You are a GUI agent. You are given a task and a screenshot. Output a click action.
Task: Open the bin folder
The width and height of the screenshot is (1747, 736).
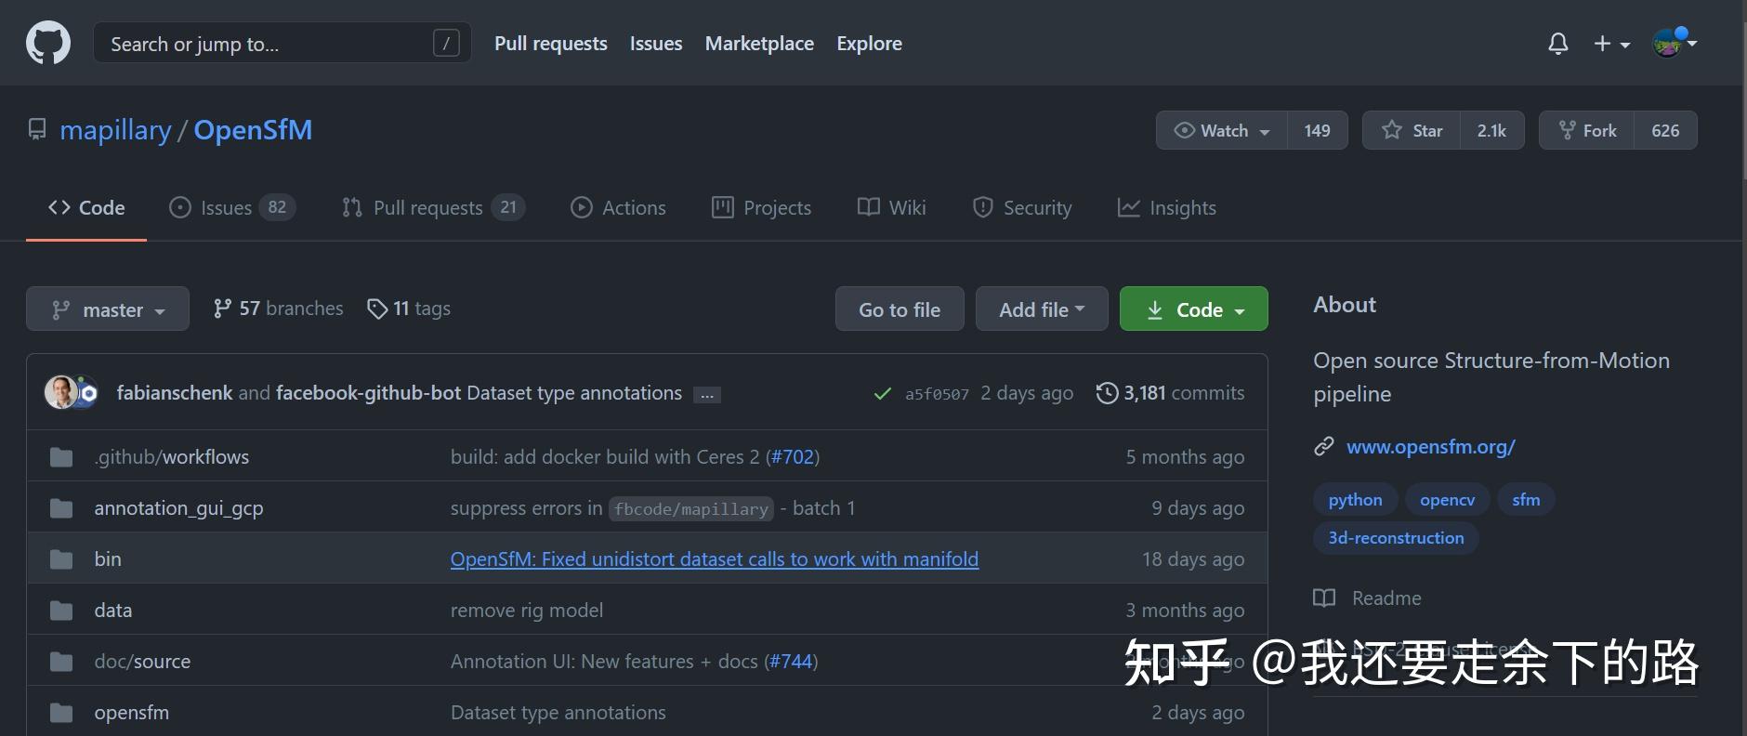108,559
